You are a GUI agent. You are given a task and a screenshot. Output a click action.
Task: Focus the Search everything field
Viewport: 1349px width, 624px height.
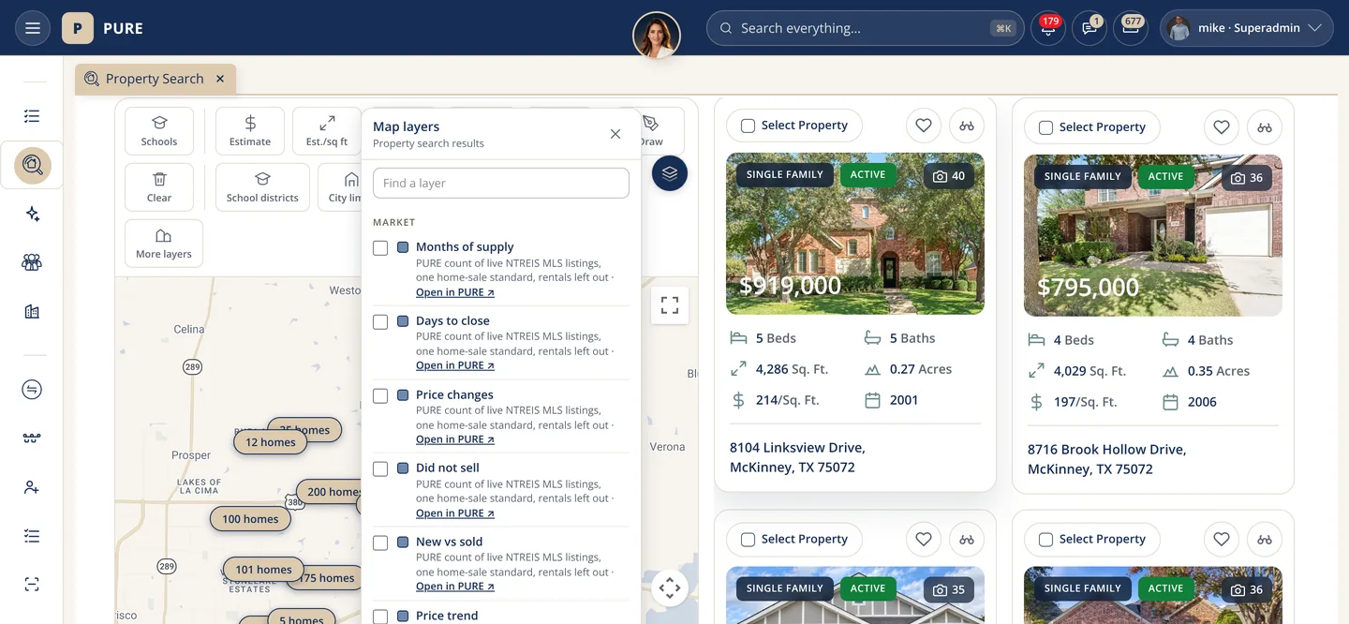pos(864,28)
